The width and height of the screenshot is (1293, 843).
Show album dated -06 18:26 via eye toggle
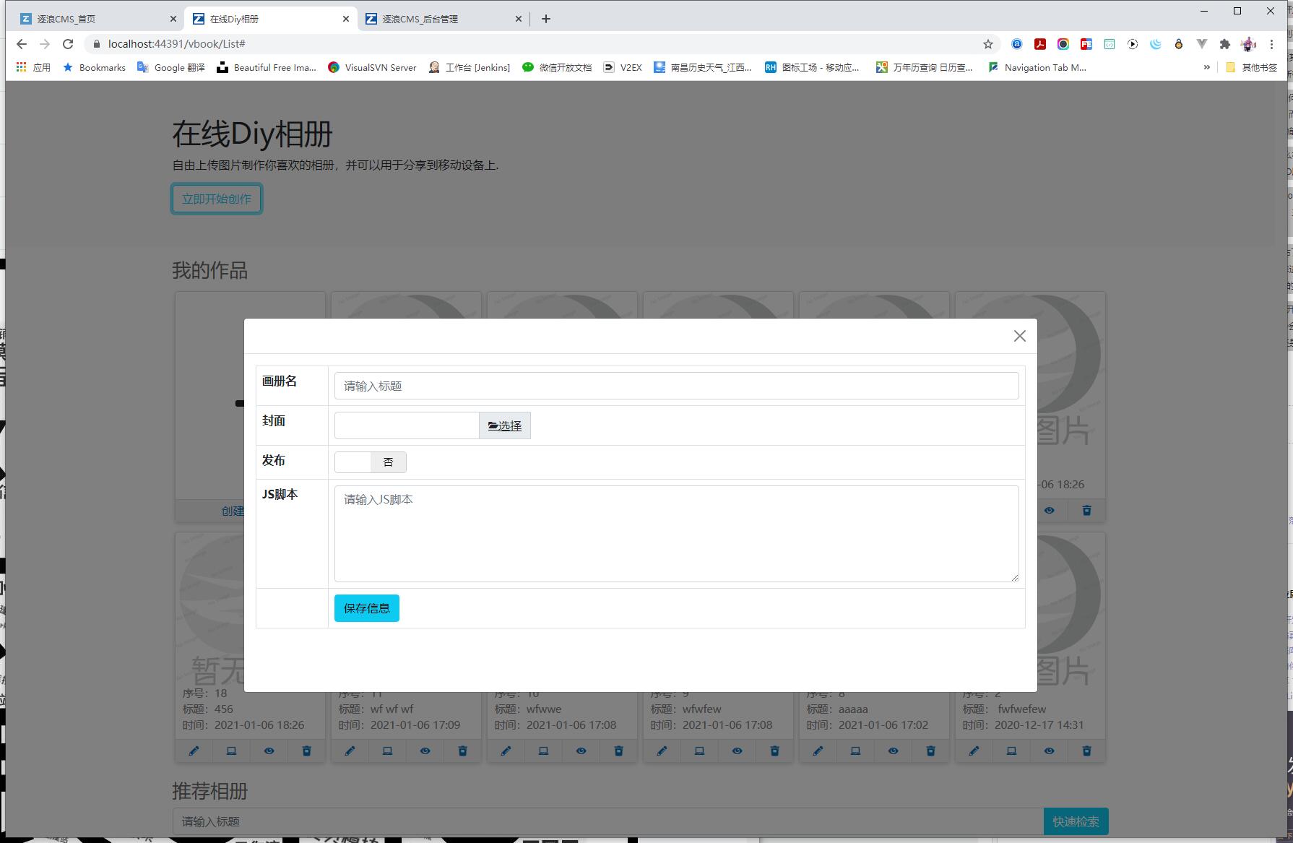(x=1050, y=510)
